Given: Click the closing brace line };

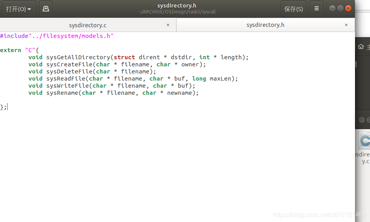Looking at the screenshot, I should (x=3, y=107).
